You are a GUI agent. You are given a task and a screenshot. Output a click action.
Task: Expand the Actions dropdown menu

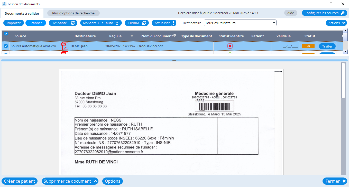[x=336, y=23]
